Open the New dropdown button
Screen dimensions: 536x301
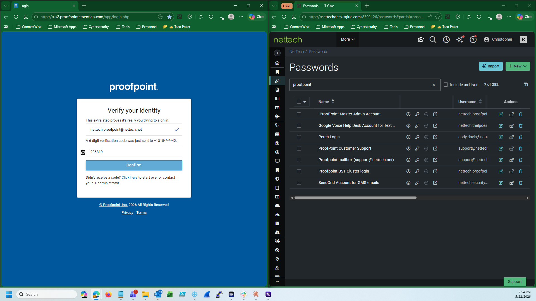pos(518,66)
